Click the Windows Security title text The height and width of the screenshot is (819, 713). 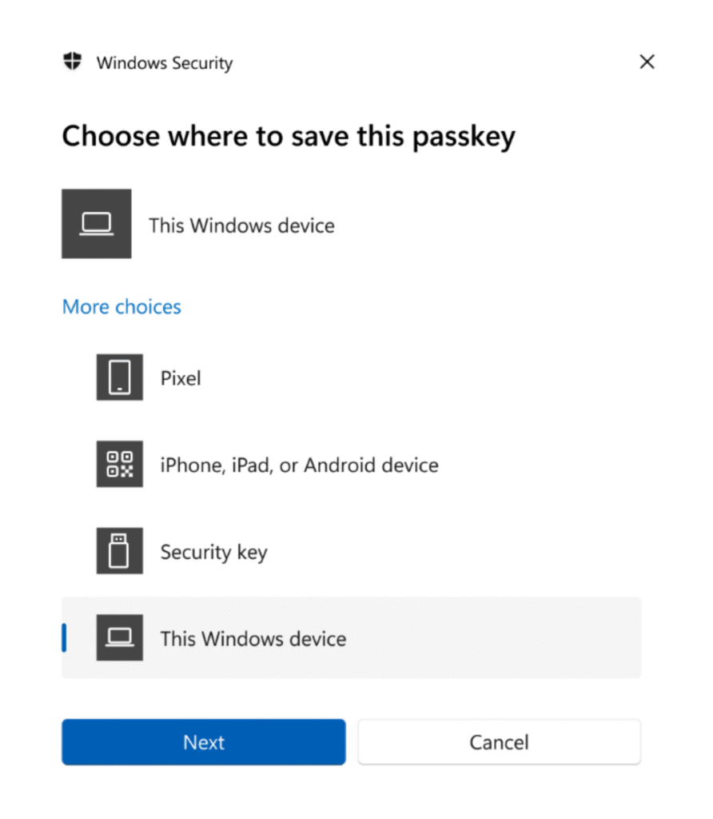(x=164, y=62)
